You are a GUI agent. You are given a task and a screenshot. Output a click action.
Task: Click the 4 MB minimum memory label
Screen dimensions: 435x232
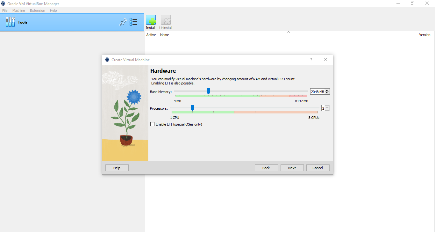point(177,101)
